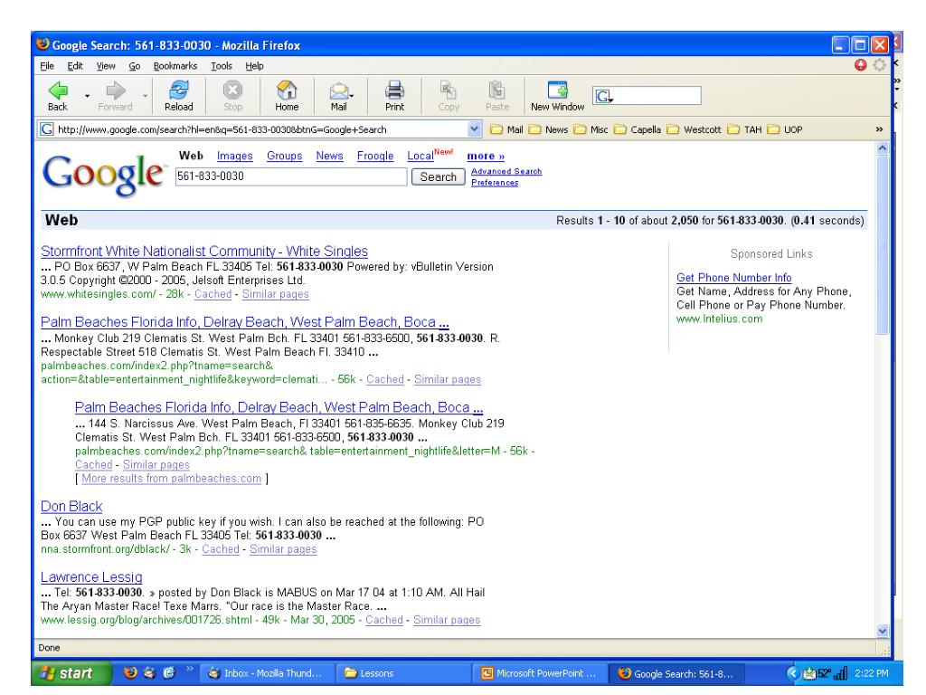
Task: Open Advanced Search link
Action: [506, 171]
